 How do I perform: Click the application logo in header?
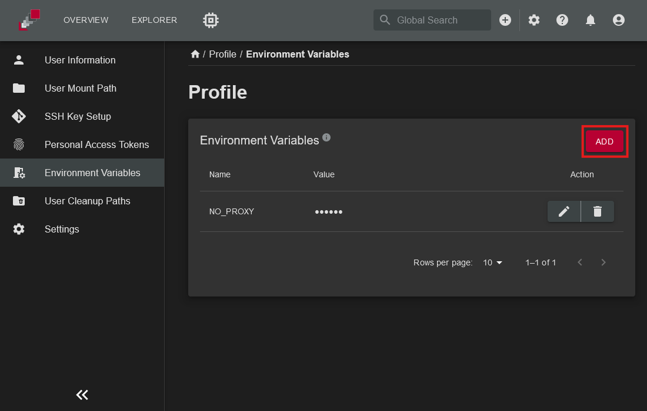pyautogui.click(x=29, y=20)
